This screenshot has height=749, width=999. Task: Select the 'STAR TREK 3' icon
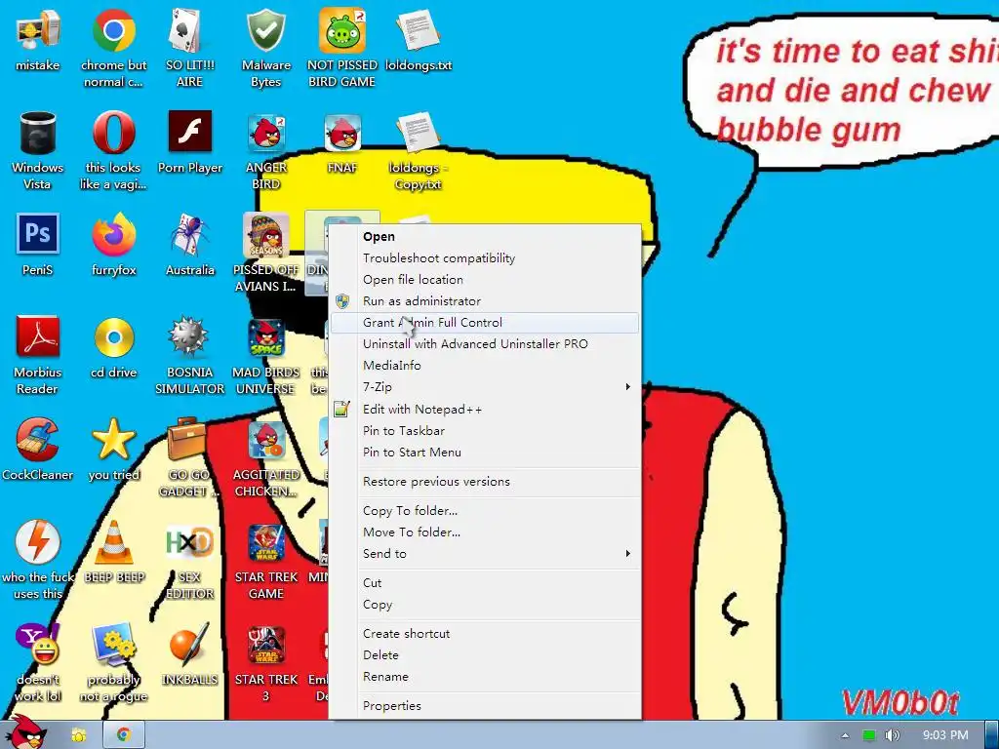click(x=265, y=645)
